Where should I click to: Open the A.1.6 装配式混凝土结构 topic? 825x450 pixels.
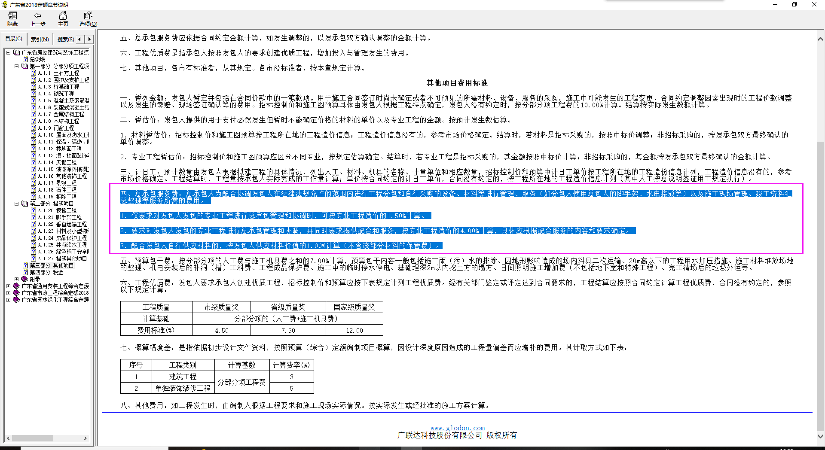click(x=64, y=107)
